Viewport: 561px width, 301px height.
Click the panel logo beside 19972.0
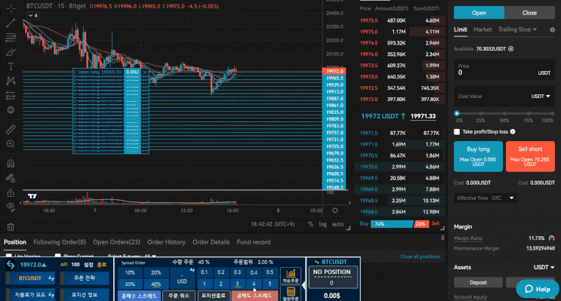coord(11,265)
